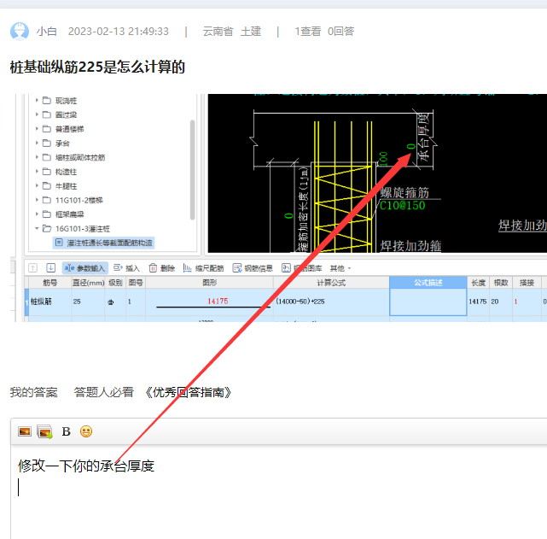This screenshot has height=539, width=547.
Task: Click the 参数输入 toolbar button
Action: pos(84,267)
